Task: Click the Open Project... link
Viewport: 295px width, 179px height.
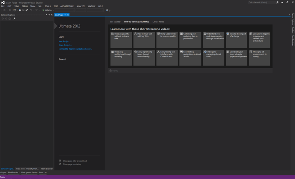Action: click(65, 45)
